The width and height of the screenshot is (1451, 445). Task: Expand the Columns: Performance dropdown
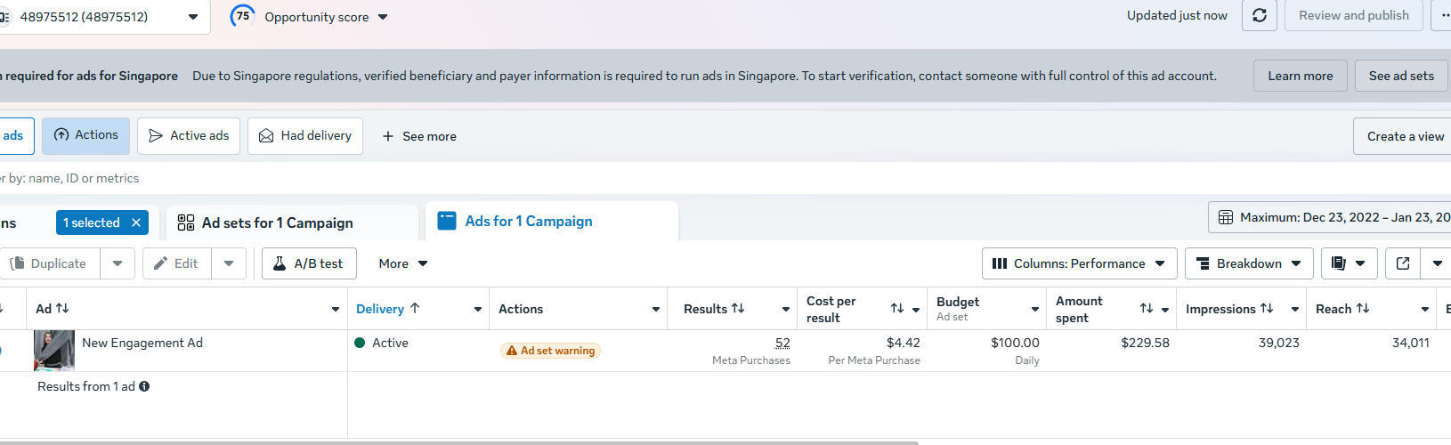click(x=1079, y=263)
